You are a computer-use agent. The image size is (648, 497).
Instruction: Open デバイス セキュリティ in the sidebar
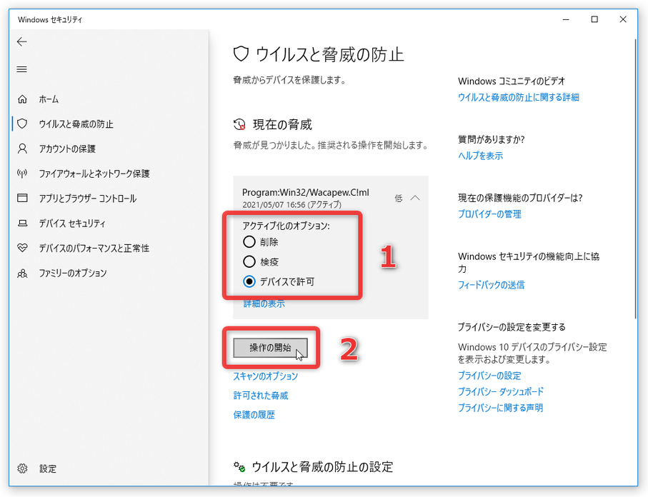(72, 224)
